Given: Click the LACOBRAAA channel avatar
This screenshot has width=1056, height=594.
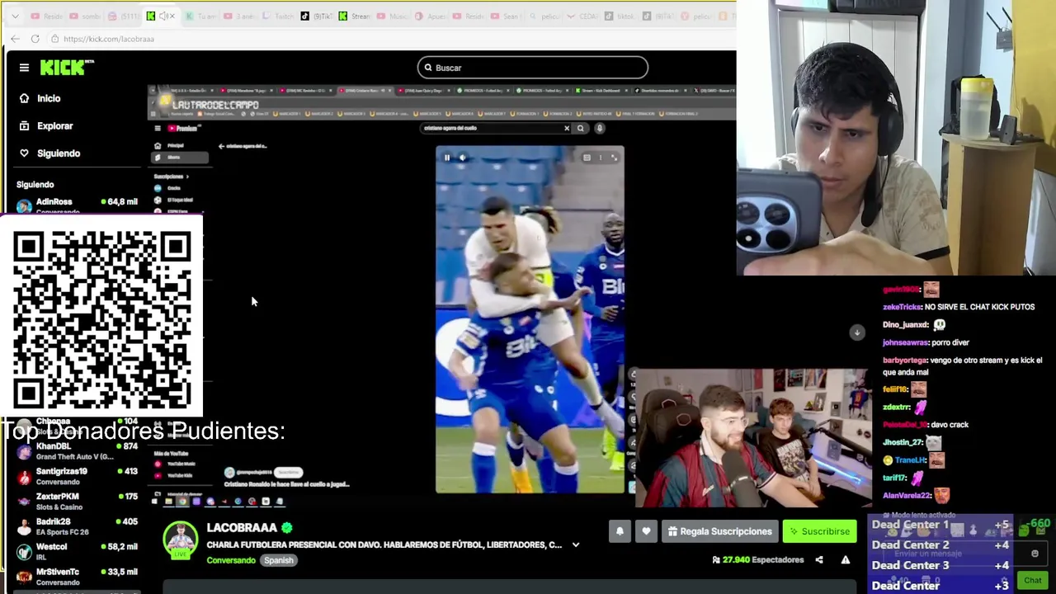Looking at the screenshot, I should 181,540.
